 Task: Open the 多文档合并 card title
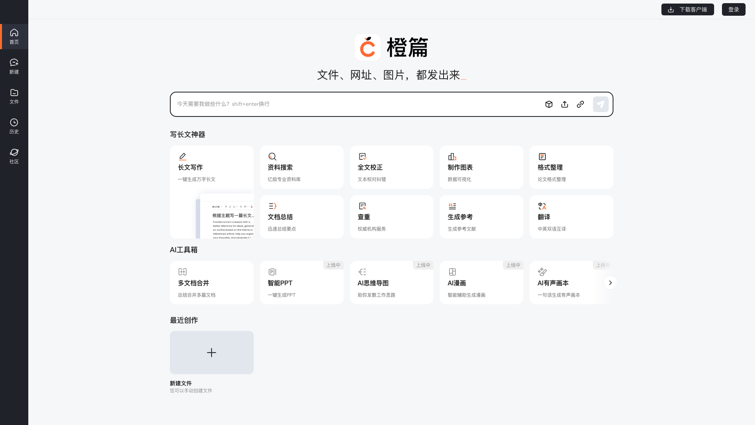point(193,283)
